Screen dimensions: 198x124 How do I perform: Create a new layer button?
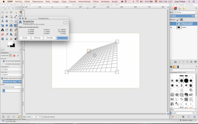[x=171, y=61]
